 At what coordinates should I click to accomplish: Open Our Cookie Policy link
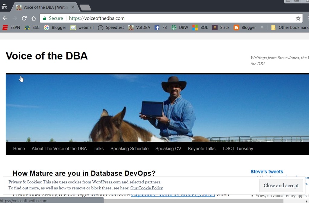point(146,188)
